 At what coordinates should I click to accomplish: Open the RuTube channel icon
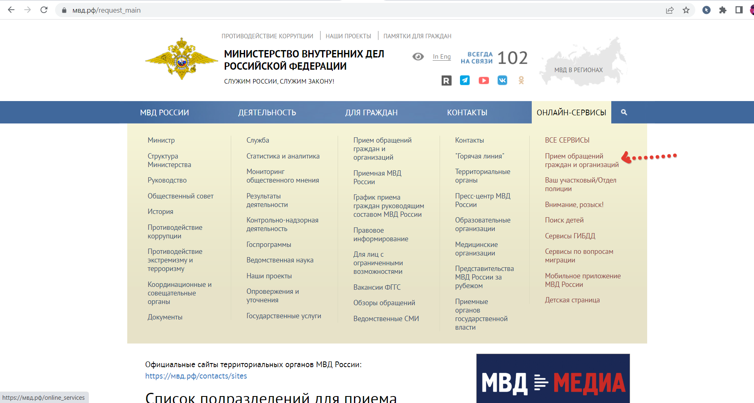click(447, 80)
